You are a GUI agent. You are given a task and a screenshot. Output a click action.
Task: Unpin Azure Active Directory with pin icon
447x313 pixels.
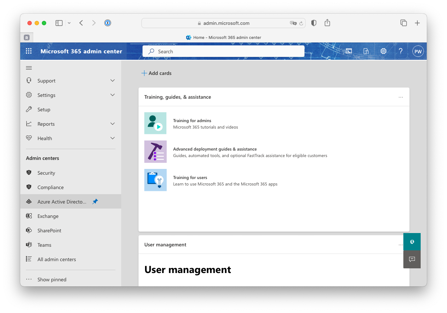(95, 202)
